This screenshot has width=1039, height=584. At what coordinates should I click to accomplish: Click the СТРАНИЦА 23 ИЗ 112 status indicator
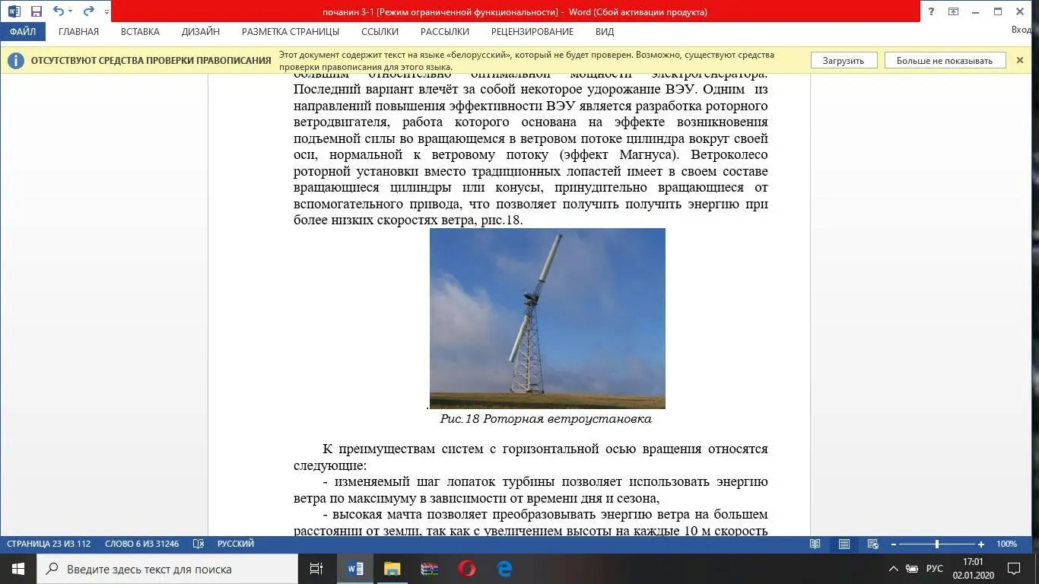point(49,544)
